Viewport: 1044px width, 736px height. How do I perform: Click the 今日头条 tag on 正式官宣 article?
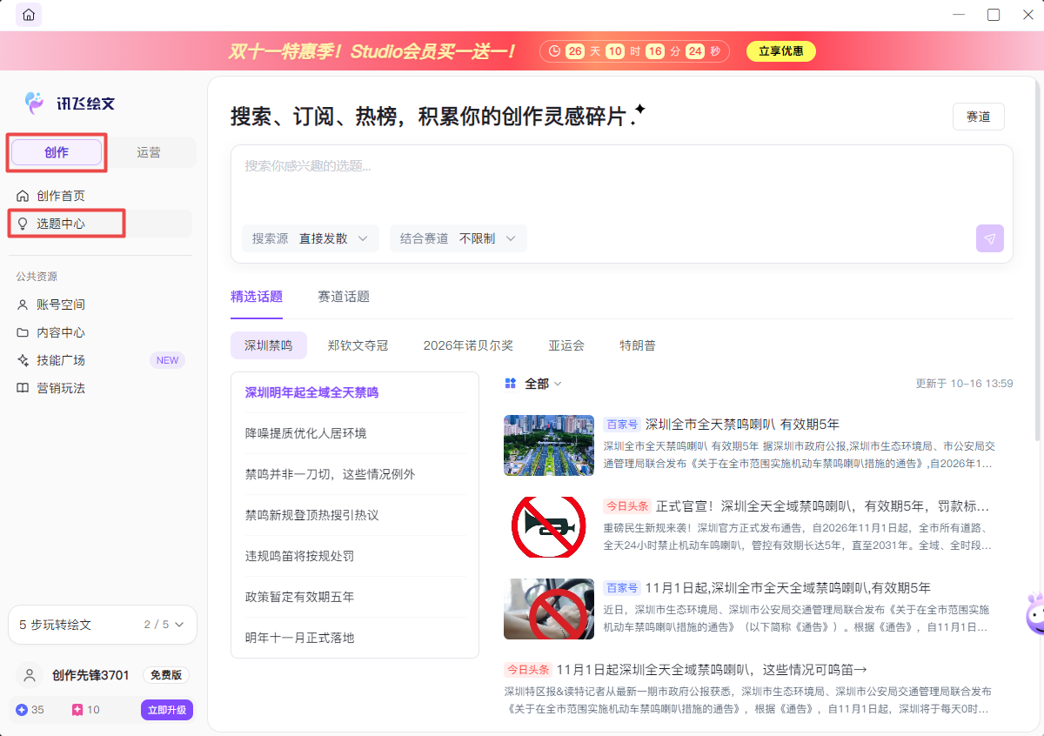(x=626, y=506)
